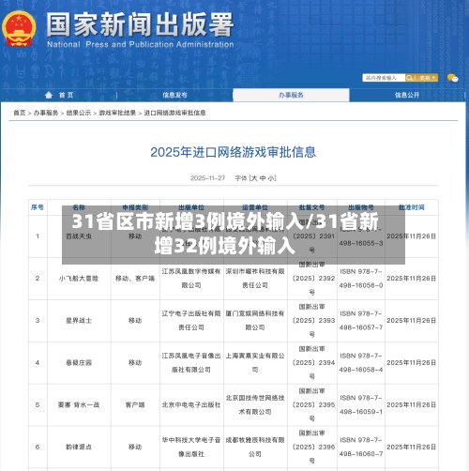Click the 运营单位 column header
The width and height of the screenshot is (469, 471).
[255, 207]
